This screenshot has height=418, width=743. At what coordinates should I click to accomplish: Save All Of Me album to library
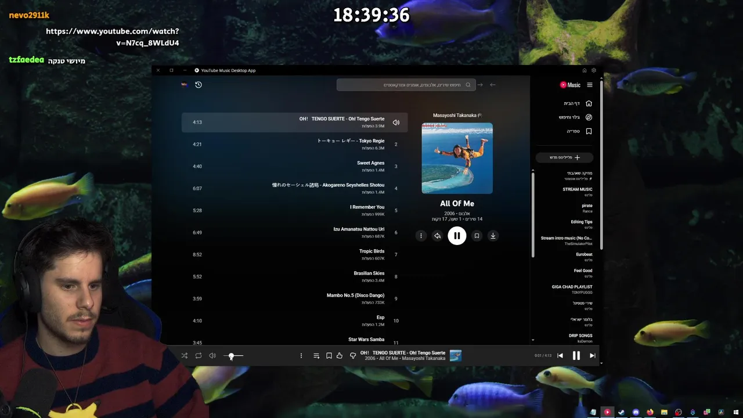click(477, 236)
